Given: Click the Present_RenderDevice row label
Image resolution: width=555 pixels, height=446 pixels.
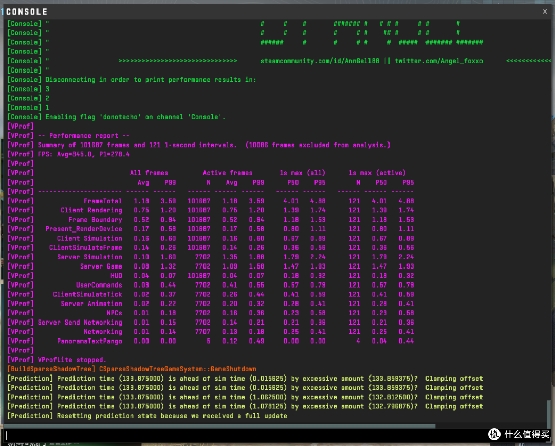Looking at the screenshot, I should [84, 229].
